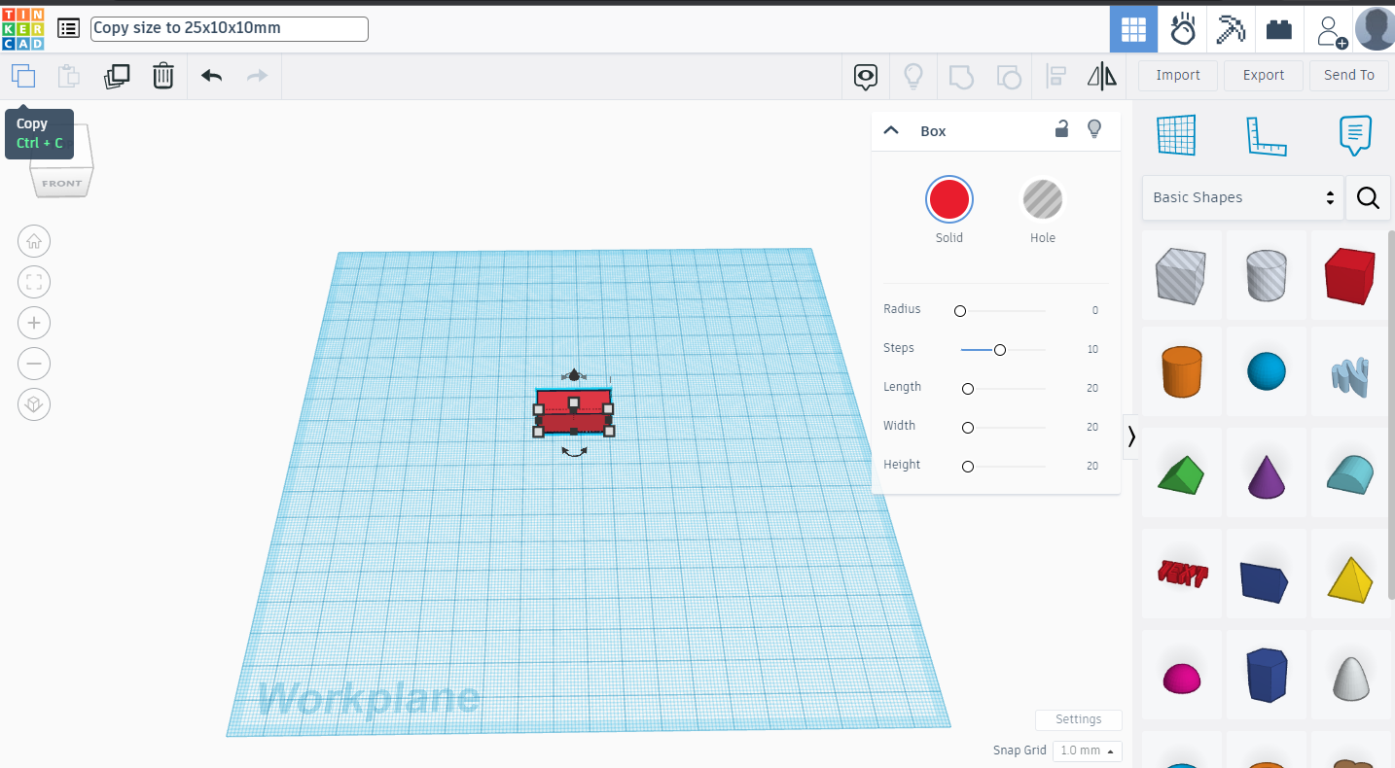1395x768 pixels.
Task: Toggle the lock on the Box shape
Action: coord(1061,128)
